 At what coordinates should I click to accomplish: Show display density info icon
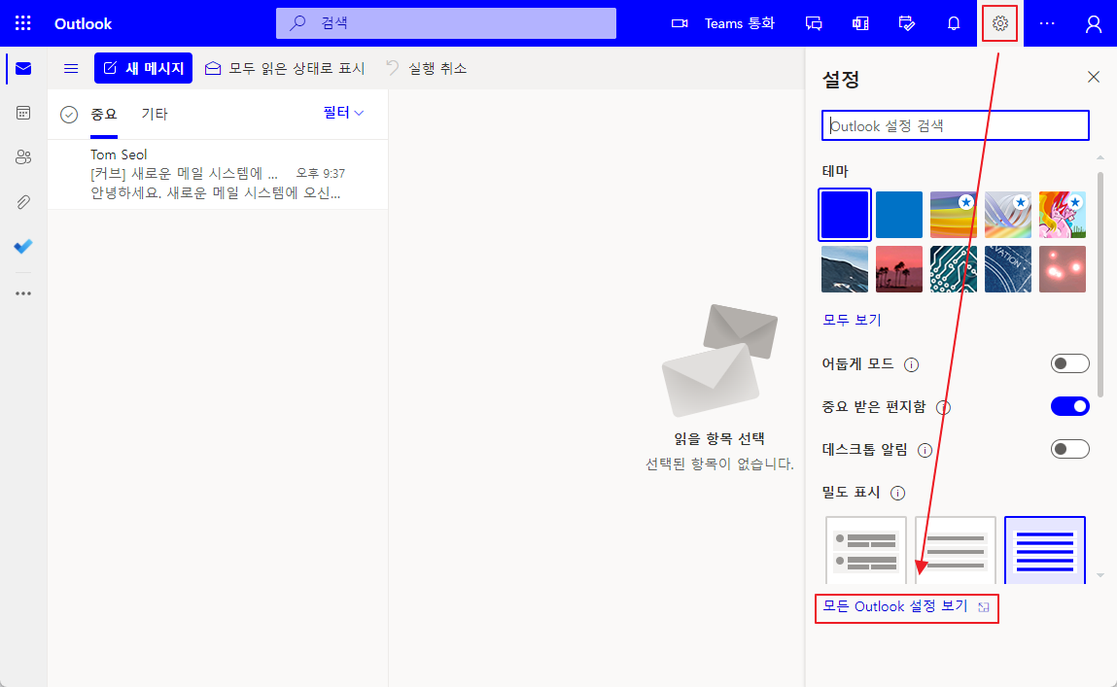897,494
